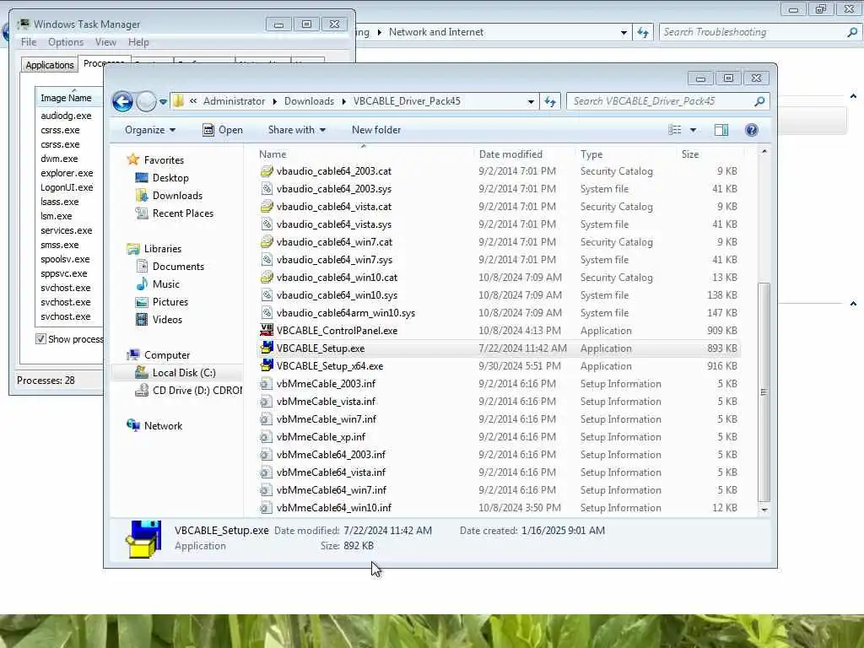Toggle the preview pane icon
Image resolution: width=864 pixels, height=648 pixels.
(x=721, y=130)
